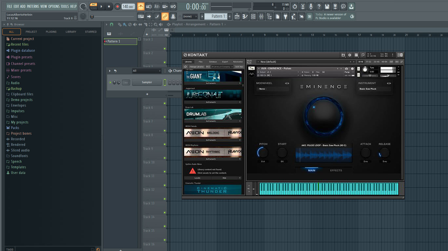
Task: Open the one-click audio recording microphone icon
Action: click(311, 6)
